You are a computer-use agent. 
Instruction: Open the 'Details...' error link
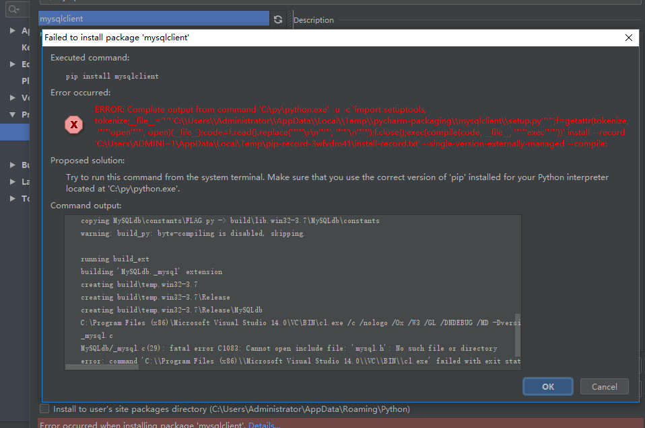point(264,425)
